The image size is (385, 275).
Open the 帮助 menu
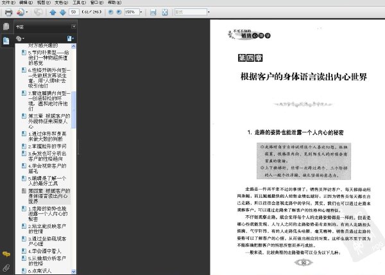point(114,3)
